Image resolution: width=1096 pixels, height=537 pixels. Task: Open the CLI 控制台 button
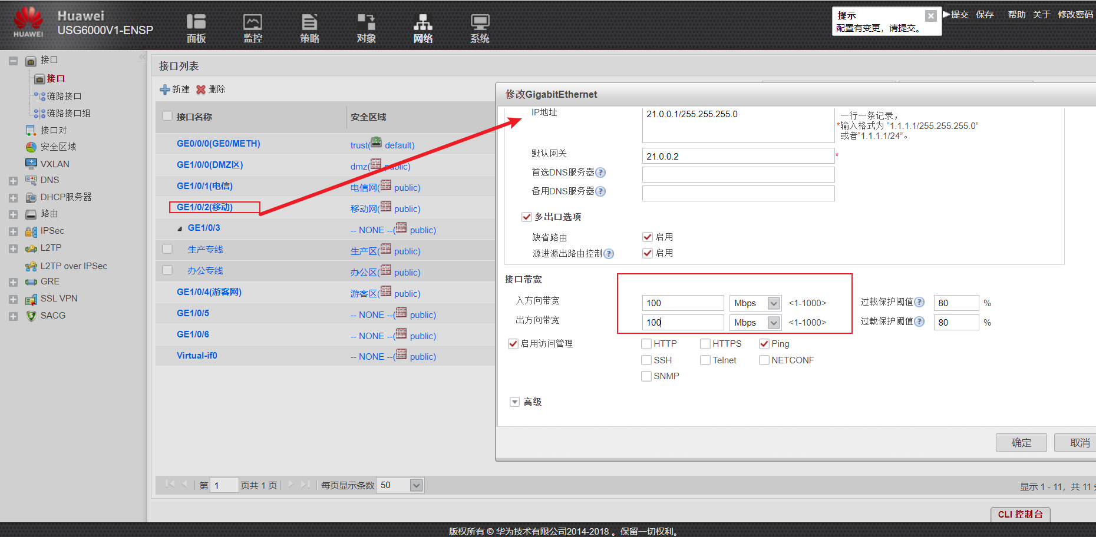(1020, 514)
